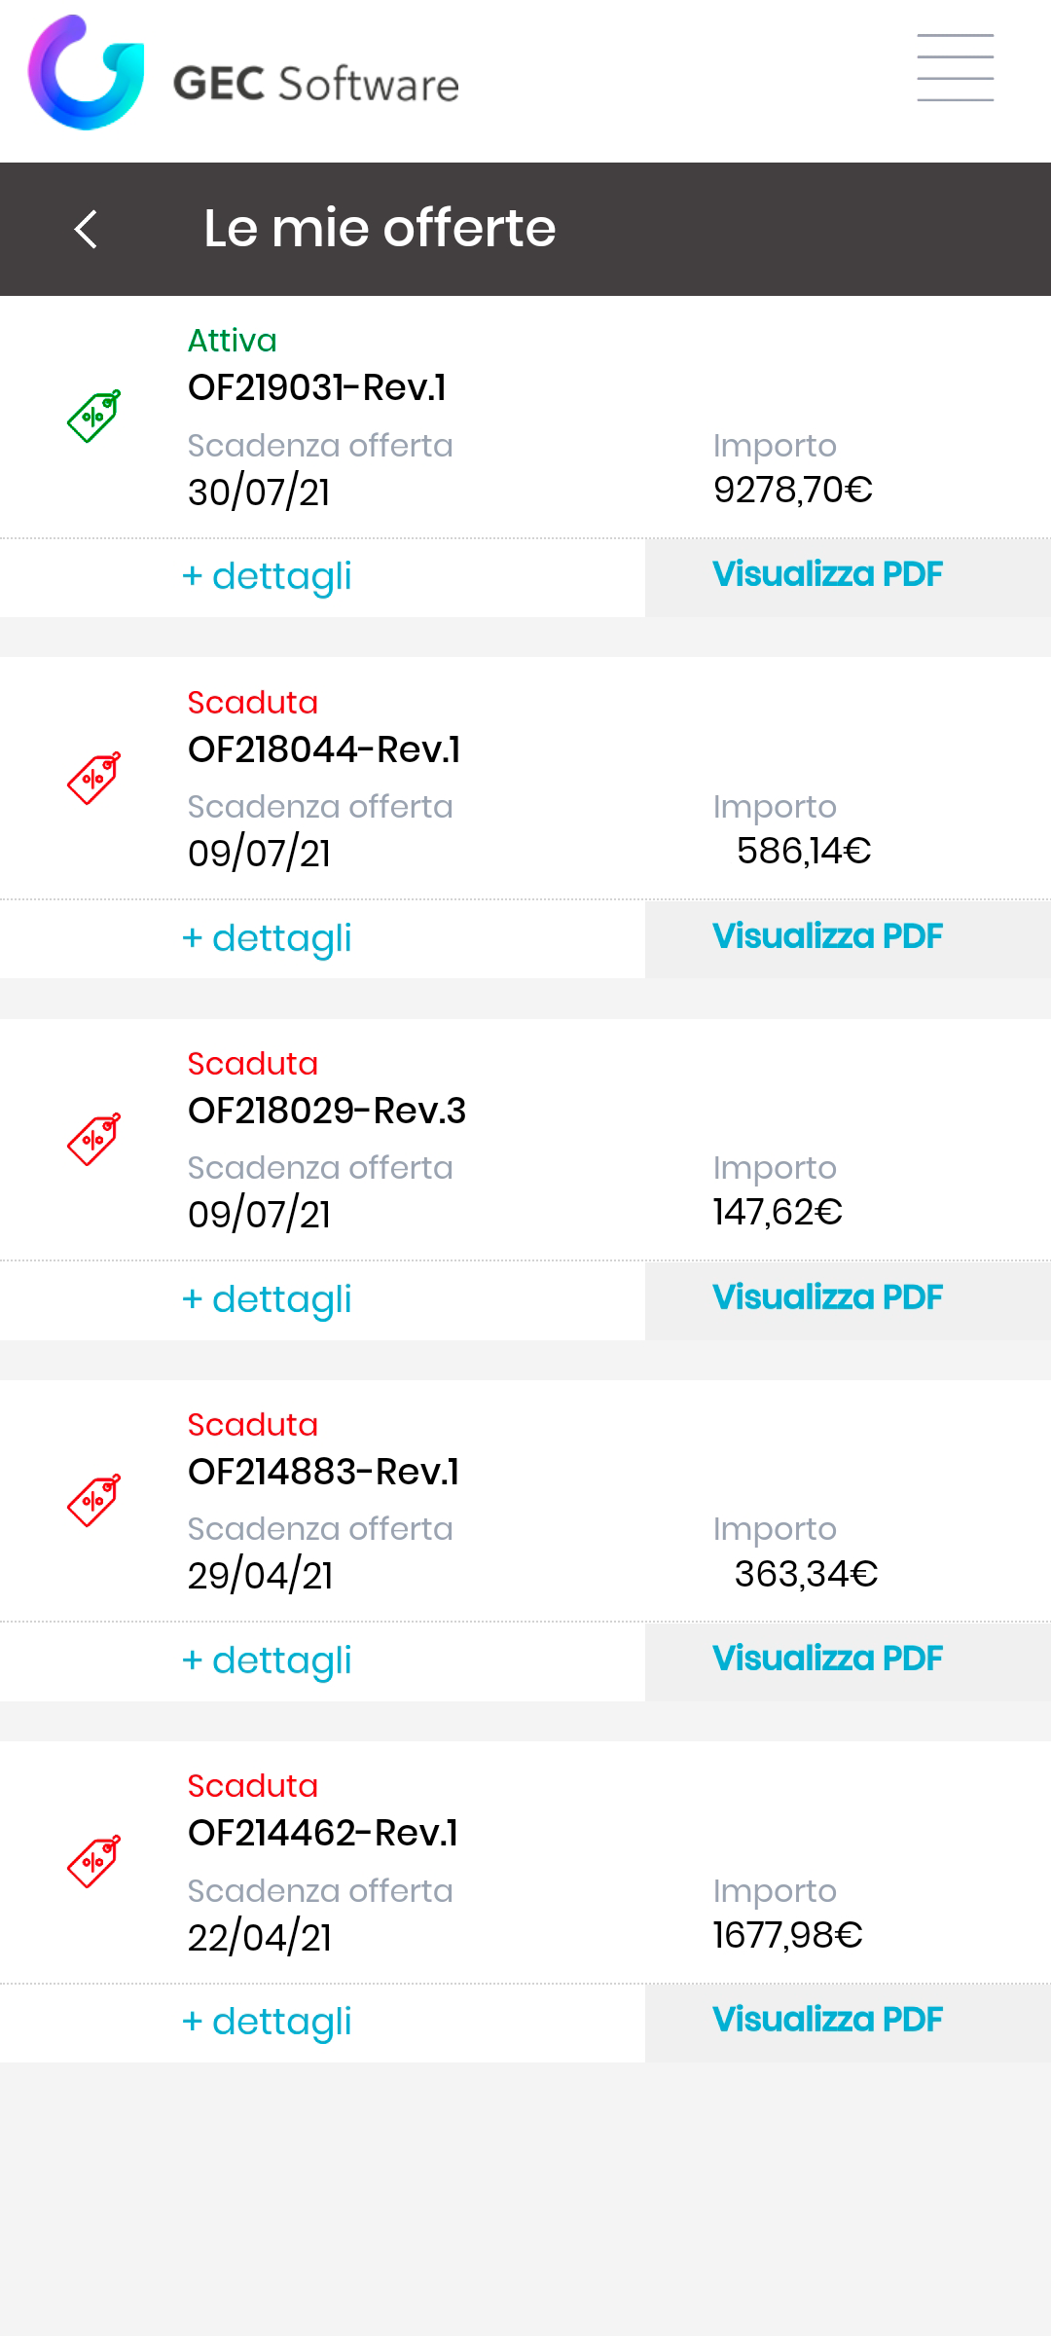Click red tag icon for OF214883-Rev.1

93,1500
